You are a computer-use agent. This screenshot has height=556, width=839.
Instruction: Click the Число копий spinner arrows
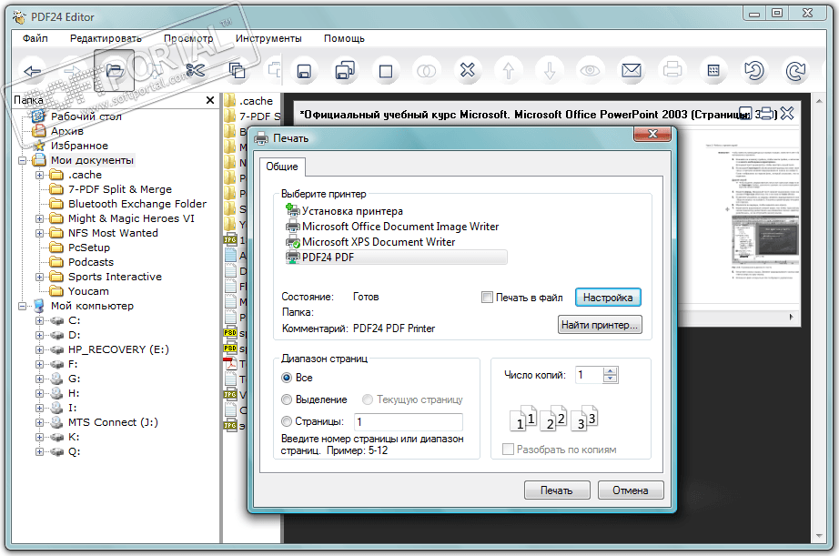tap(610, 375)
